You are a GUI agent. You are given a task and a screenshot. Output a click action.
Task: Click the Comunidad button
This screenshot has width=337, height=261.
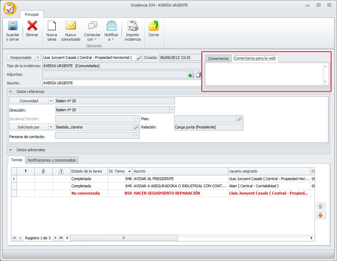29,101
